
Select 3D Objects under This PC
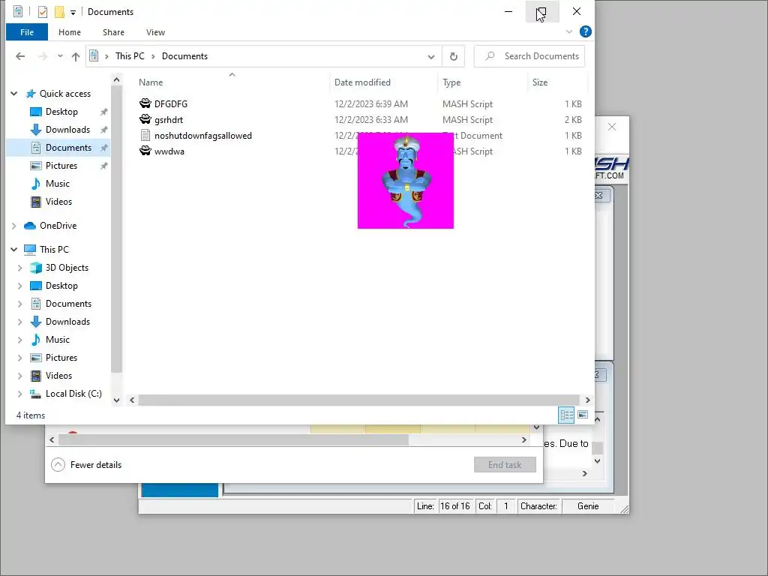(x=67, y=268)
